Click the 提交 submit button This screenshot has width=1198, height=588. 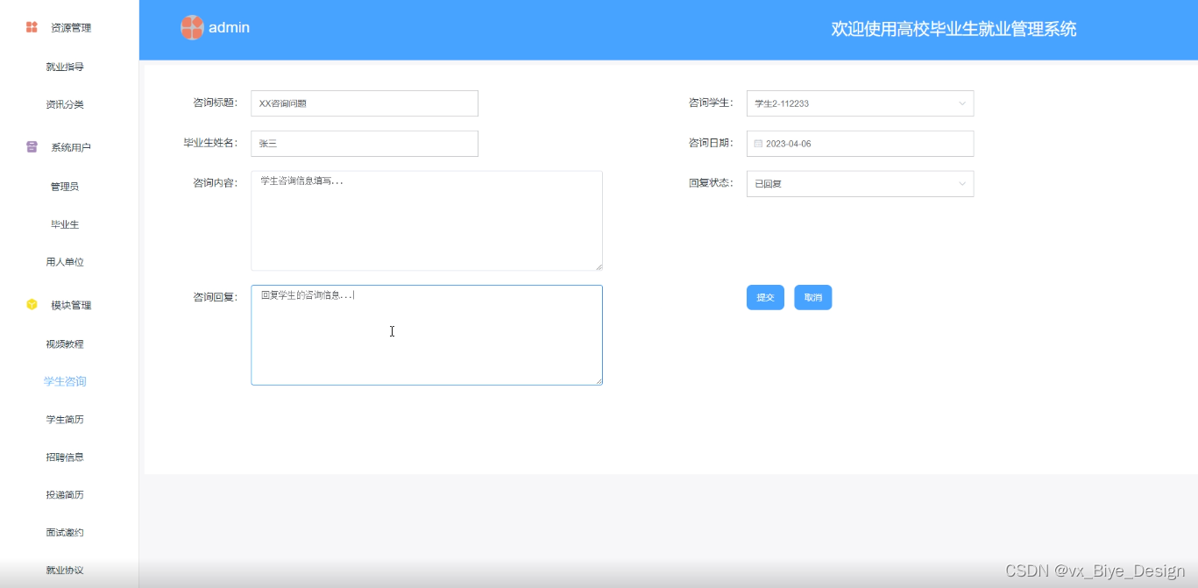click(x=765, y=297)
